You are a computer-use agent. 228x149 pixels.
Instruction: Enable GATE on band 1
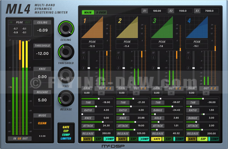[86, 139]
